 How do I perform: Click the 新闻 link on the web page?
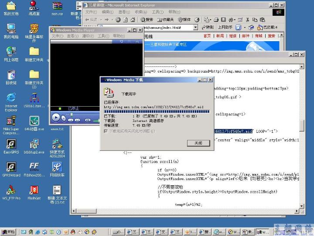(220, 36)
